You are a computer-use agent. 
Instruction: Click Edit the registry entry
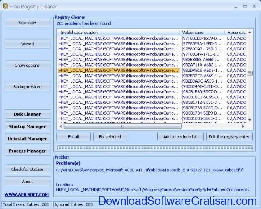[229, 137]
